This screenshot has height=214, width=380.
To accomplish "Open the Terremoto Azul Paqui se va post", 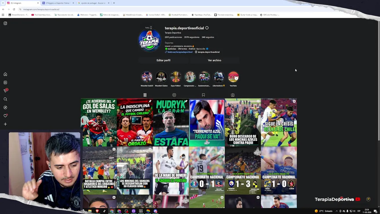I will click(x=207, y=122).
